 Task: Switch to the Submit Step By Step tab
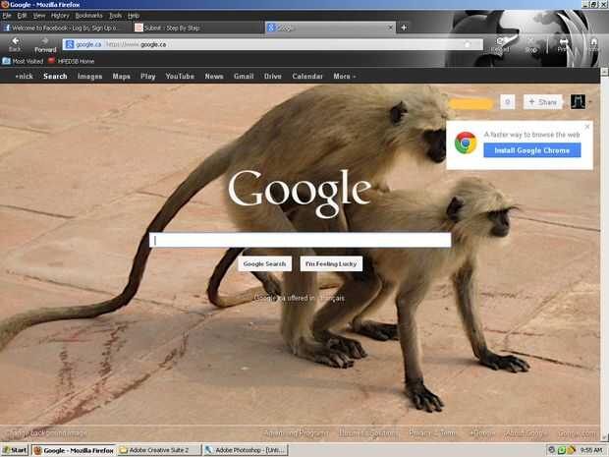click(196, 28)
